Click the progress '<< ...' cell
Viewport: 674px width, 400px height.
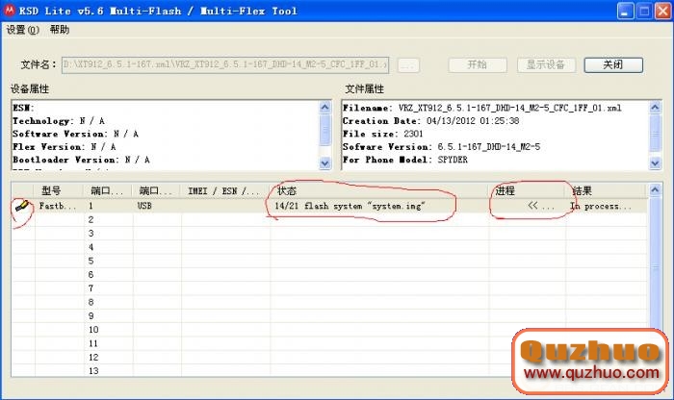(x=541, y=206)
